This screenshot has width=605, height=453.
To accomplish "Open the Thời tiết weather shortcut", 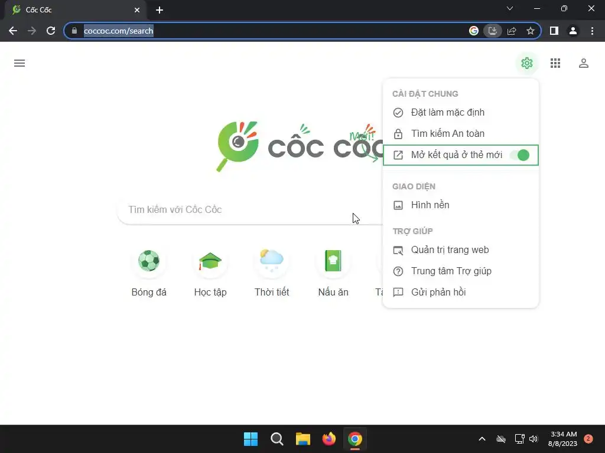I will pyautogui.click(x=272, y=273).
